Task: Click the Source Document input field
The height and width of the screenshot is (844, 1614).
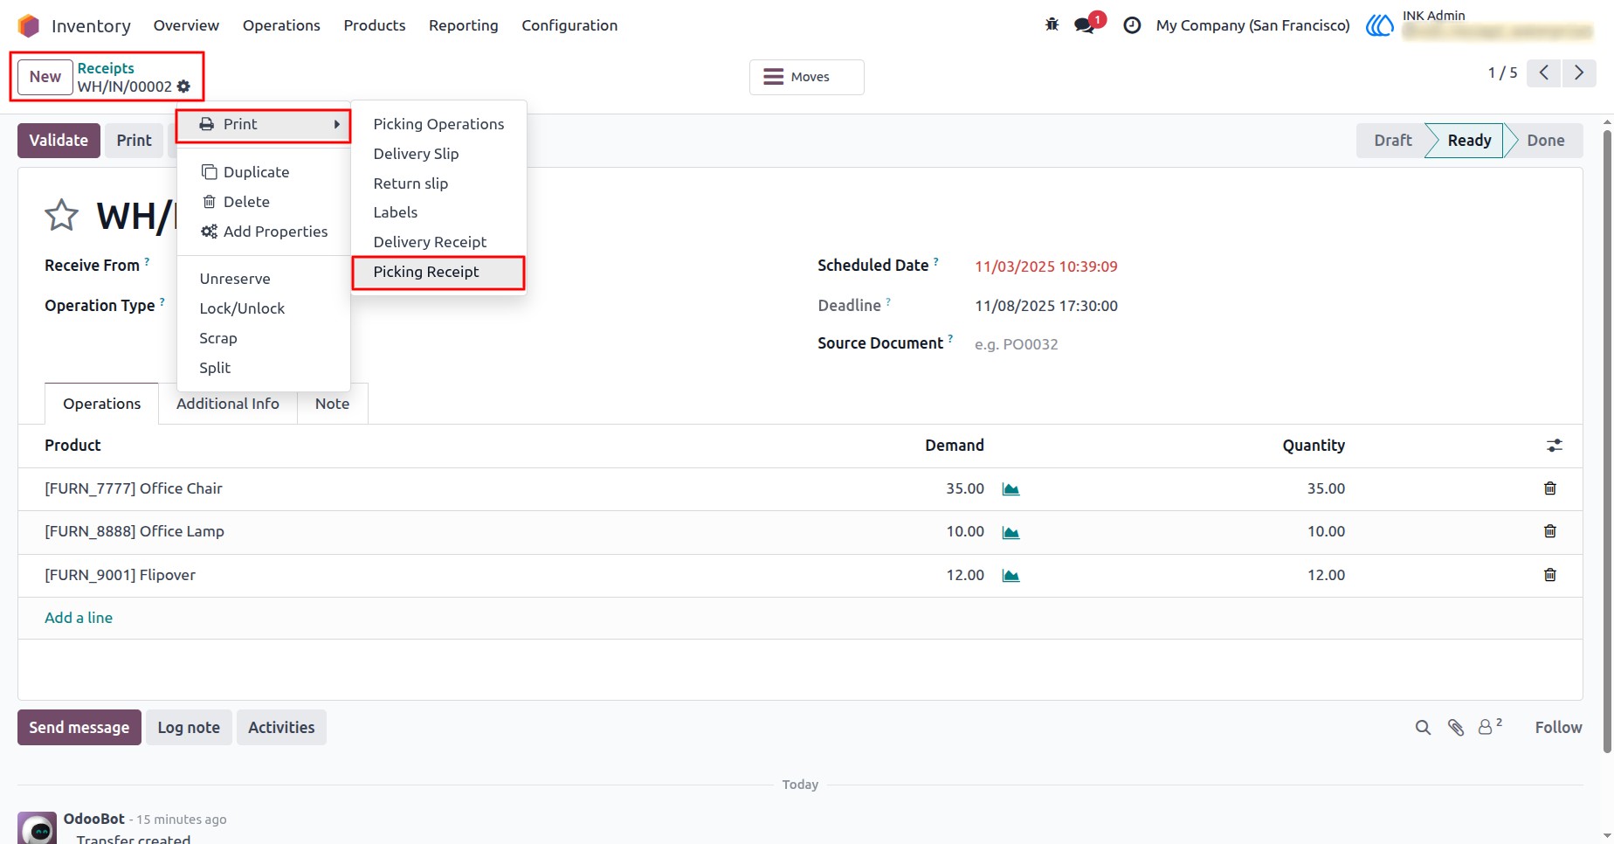Action: click(x=1265, y=344)
